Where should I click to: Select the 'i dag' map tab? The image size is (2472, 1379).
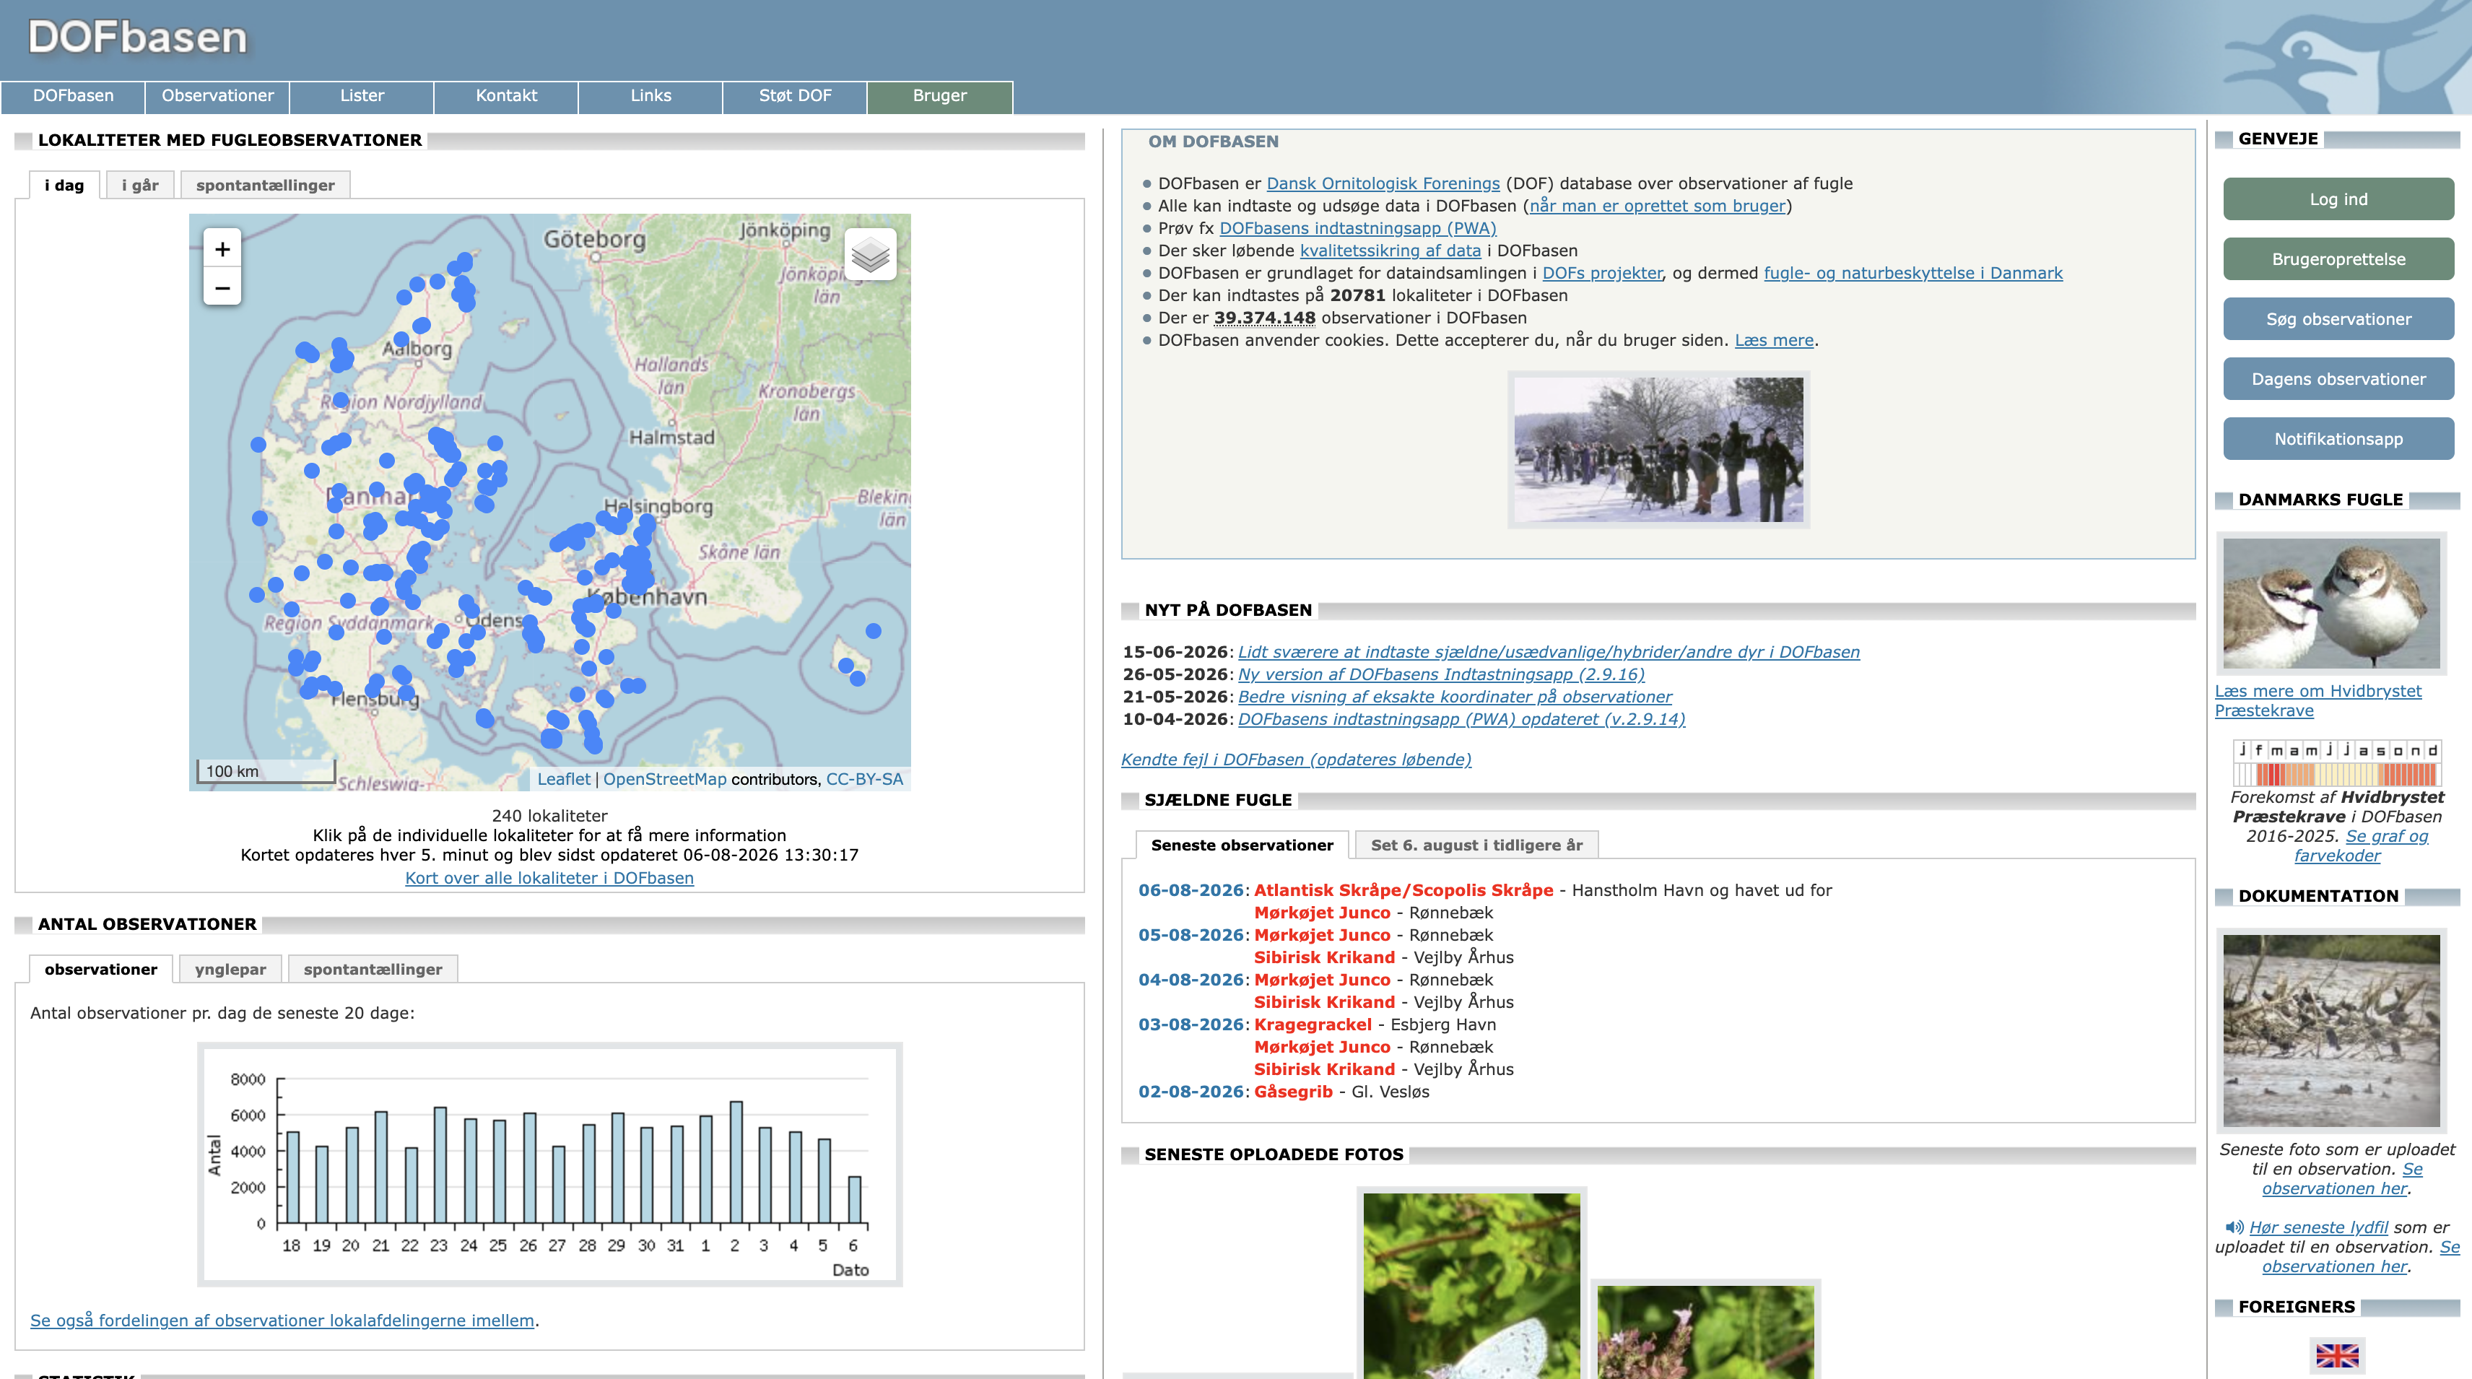pos(64,186)
